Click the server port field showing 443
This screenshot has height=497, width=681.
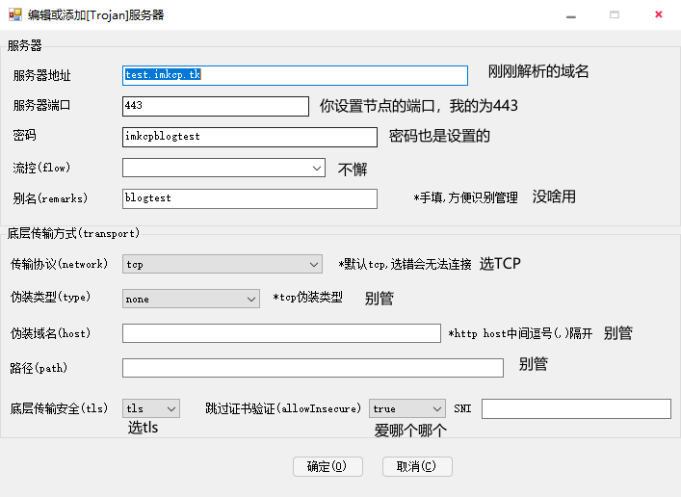pos(214,106)
